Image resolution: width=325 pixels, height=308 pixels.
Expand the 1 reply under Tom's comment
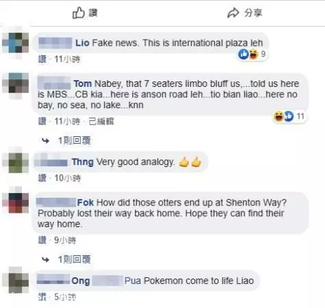[75, 140]
